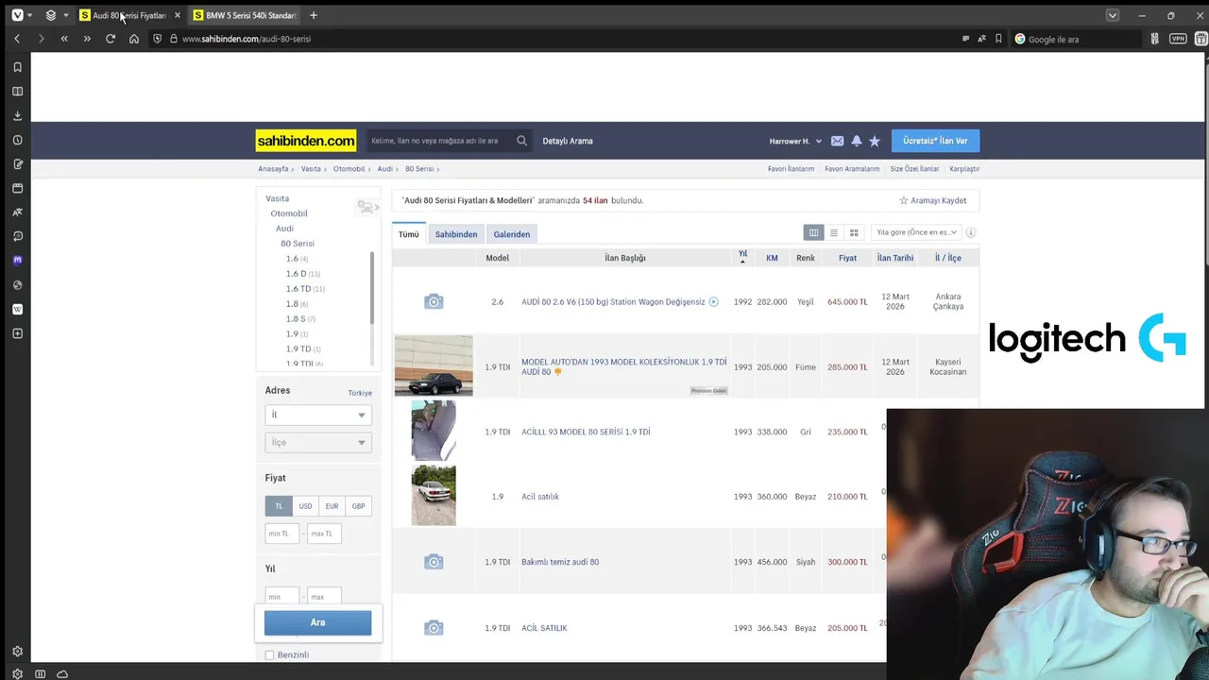Sort listings by KM column

(x=772, y=258)
